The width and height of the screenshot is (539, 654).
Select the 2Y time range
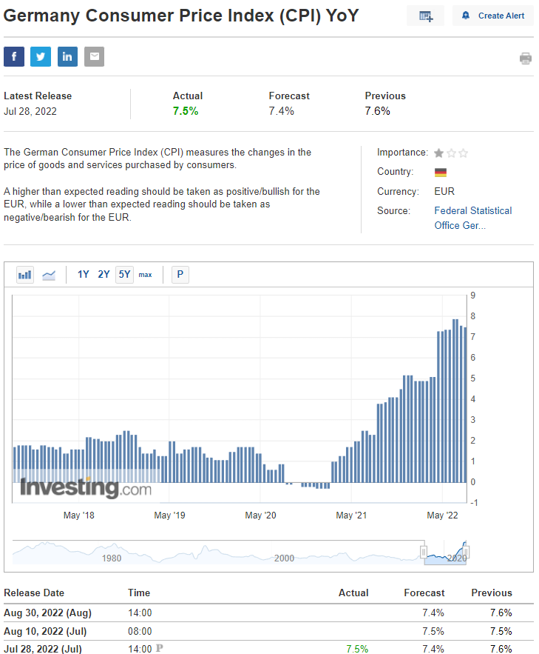[x=104, y=275]
